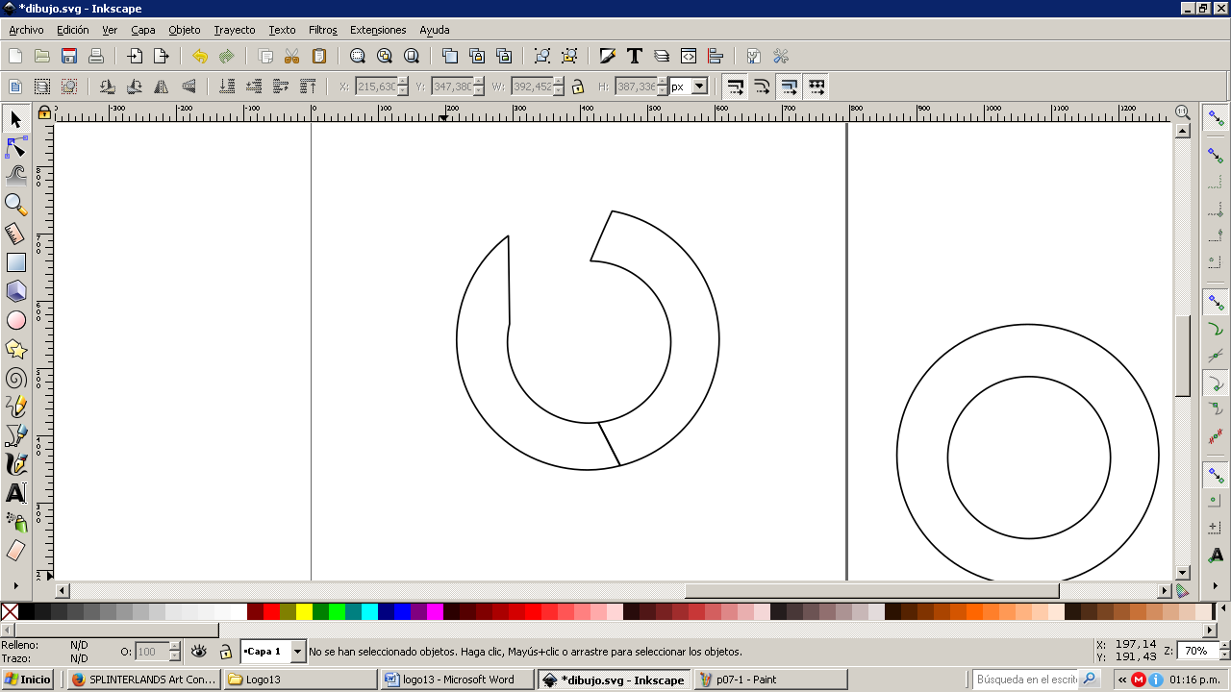Adjust the Y coordinate spinner
1231x692 pixels.
[479, 86]
